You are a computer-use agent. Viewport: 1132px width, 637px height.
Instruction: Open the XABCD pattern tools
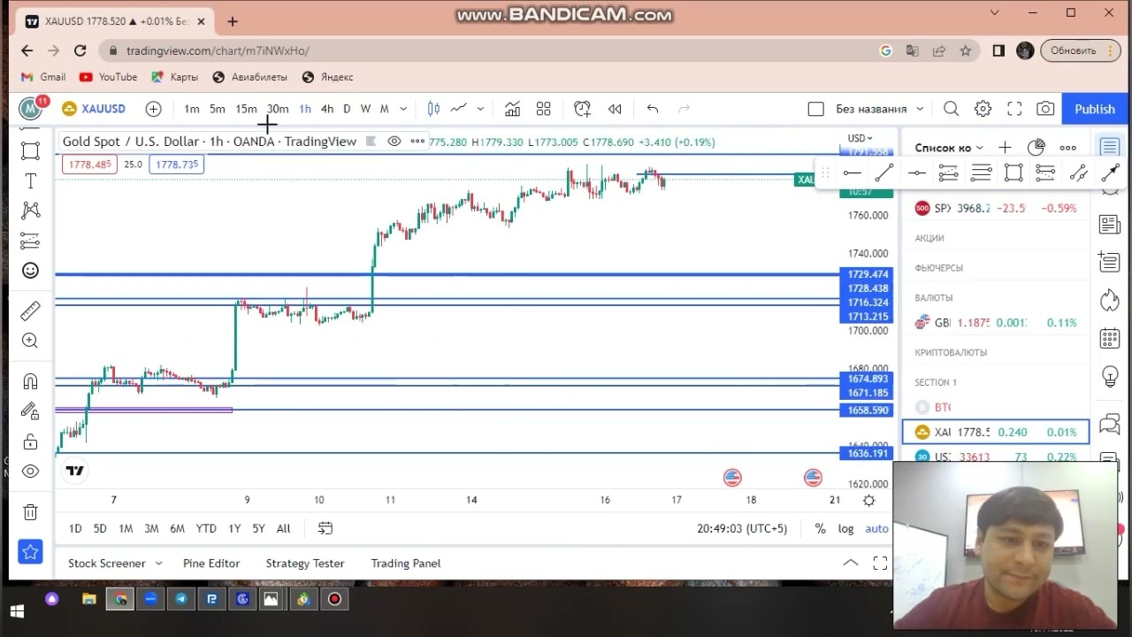coord(30,210)
